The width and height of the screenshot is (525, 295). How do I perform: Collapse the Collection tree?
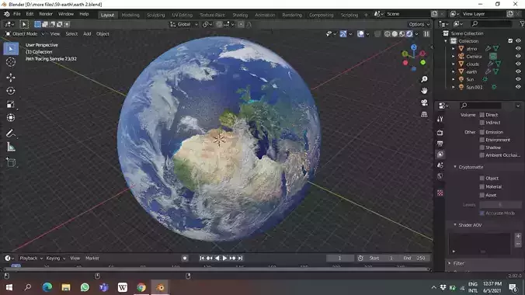[x=446, y=41]
